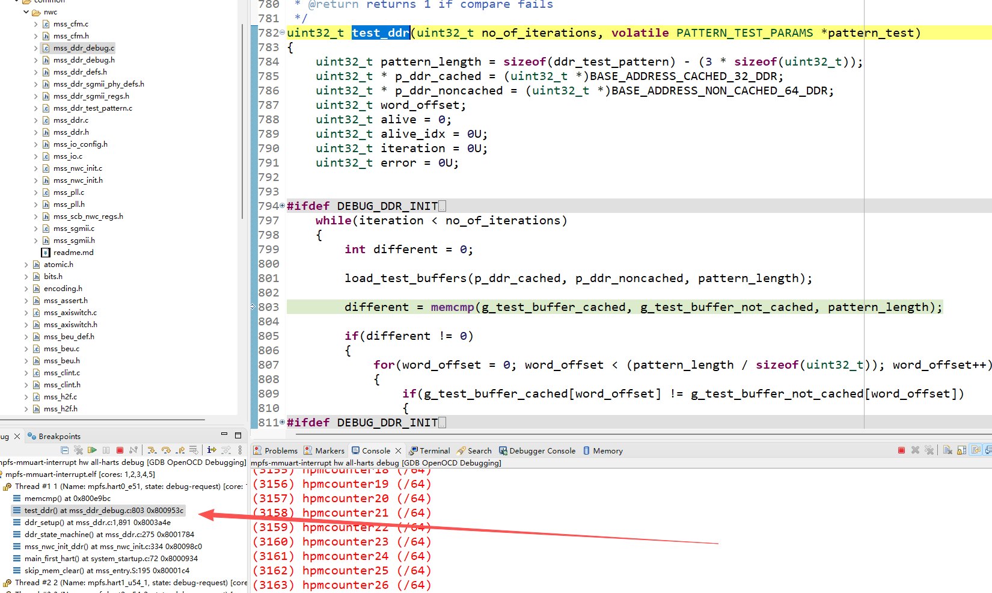Viewport: 992px width, 593px height.
Task: Expand the folded #ifdef DEBUG_DDR_INIT at line 794
Action: coord(283,206)
